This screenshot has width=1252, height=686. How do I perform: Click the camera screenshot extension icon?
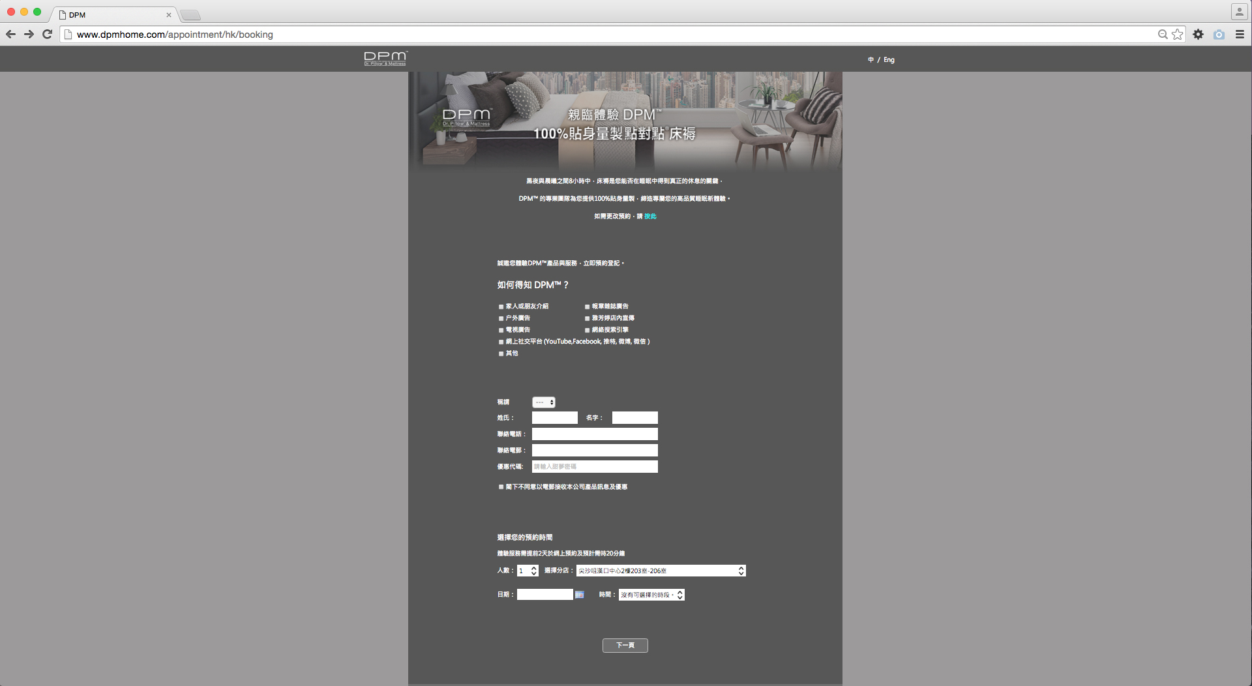click(1219, 35)
